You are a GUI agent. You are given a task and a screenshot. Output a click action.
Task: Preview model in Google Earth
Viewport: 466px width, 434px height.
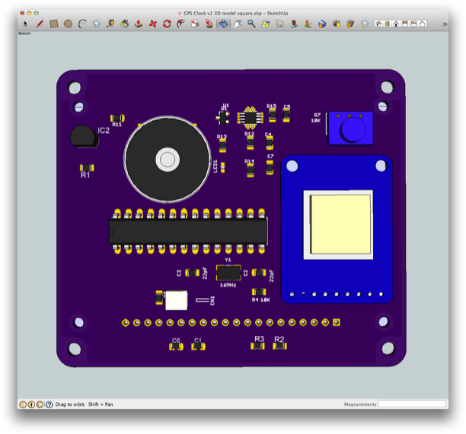pyautogui.click(x=322, y=24)
